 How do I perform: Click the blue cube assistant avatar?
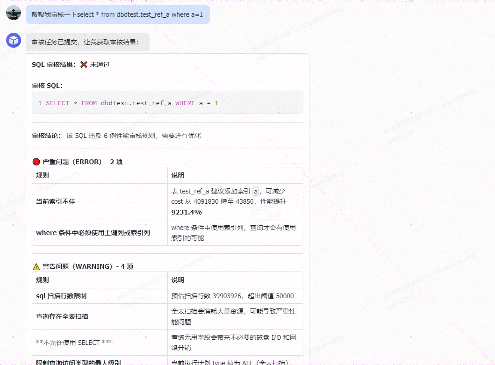coord(14,40)
